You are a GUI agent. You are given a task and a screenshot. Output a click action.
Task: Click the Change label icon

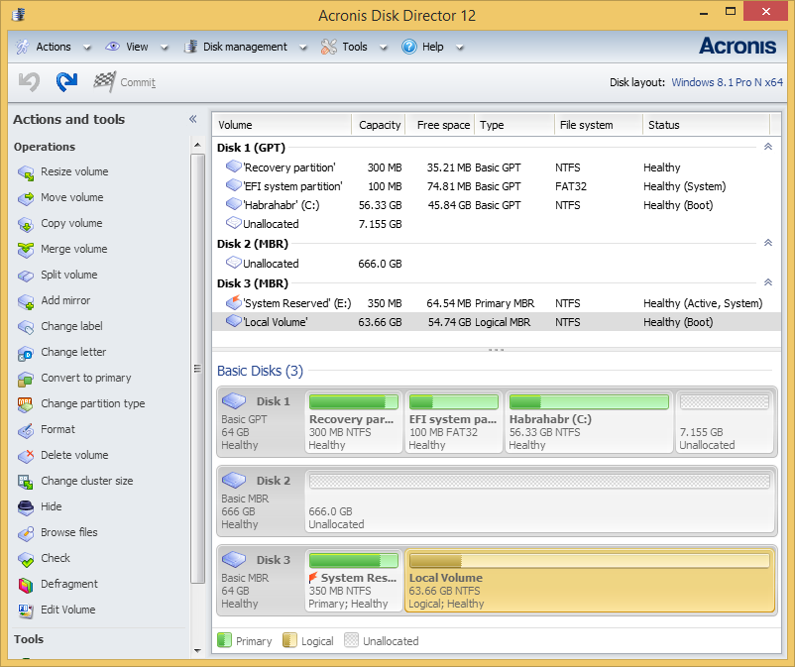click(x=26, y=327)
